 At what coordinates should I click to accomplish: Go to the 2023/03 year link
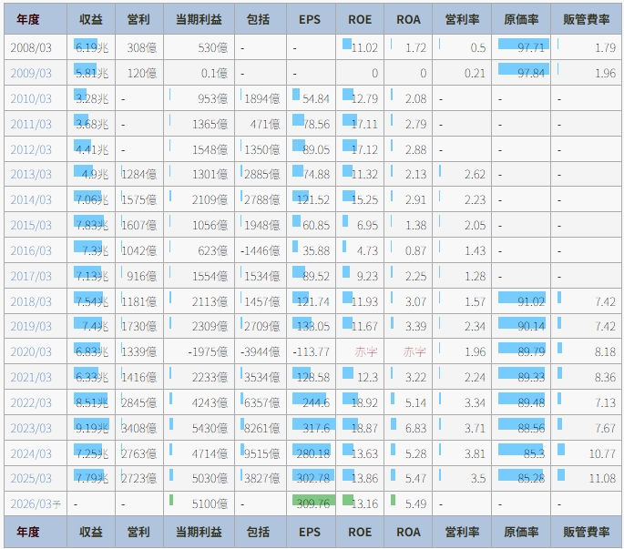(31, 429)
